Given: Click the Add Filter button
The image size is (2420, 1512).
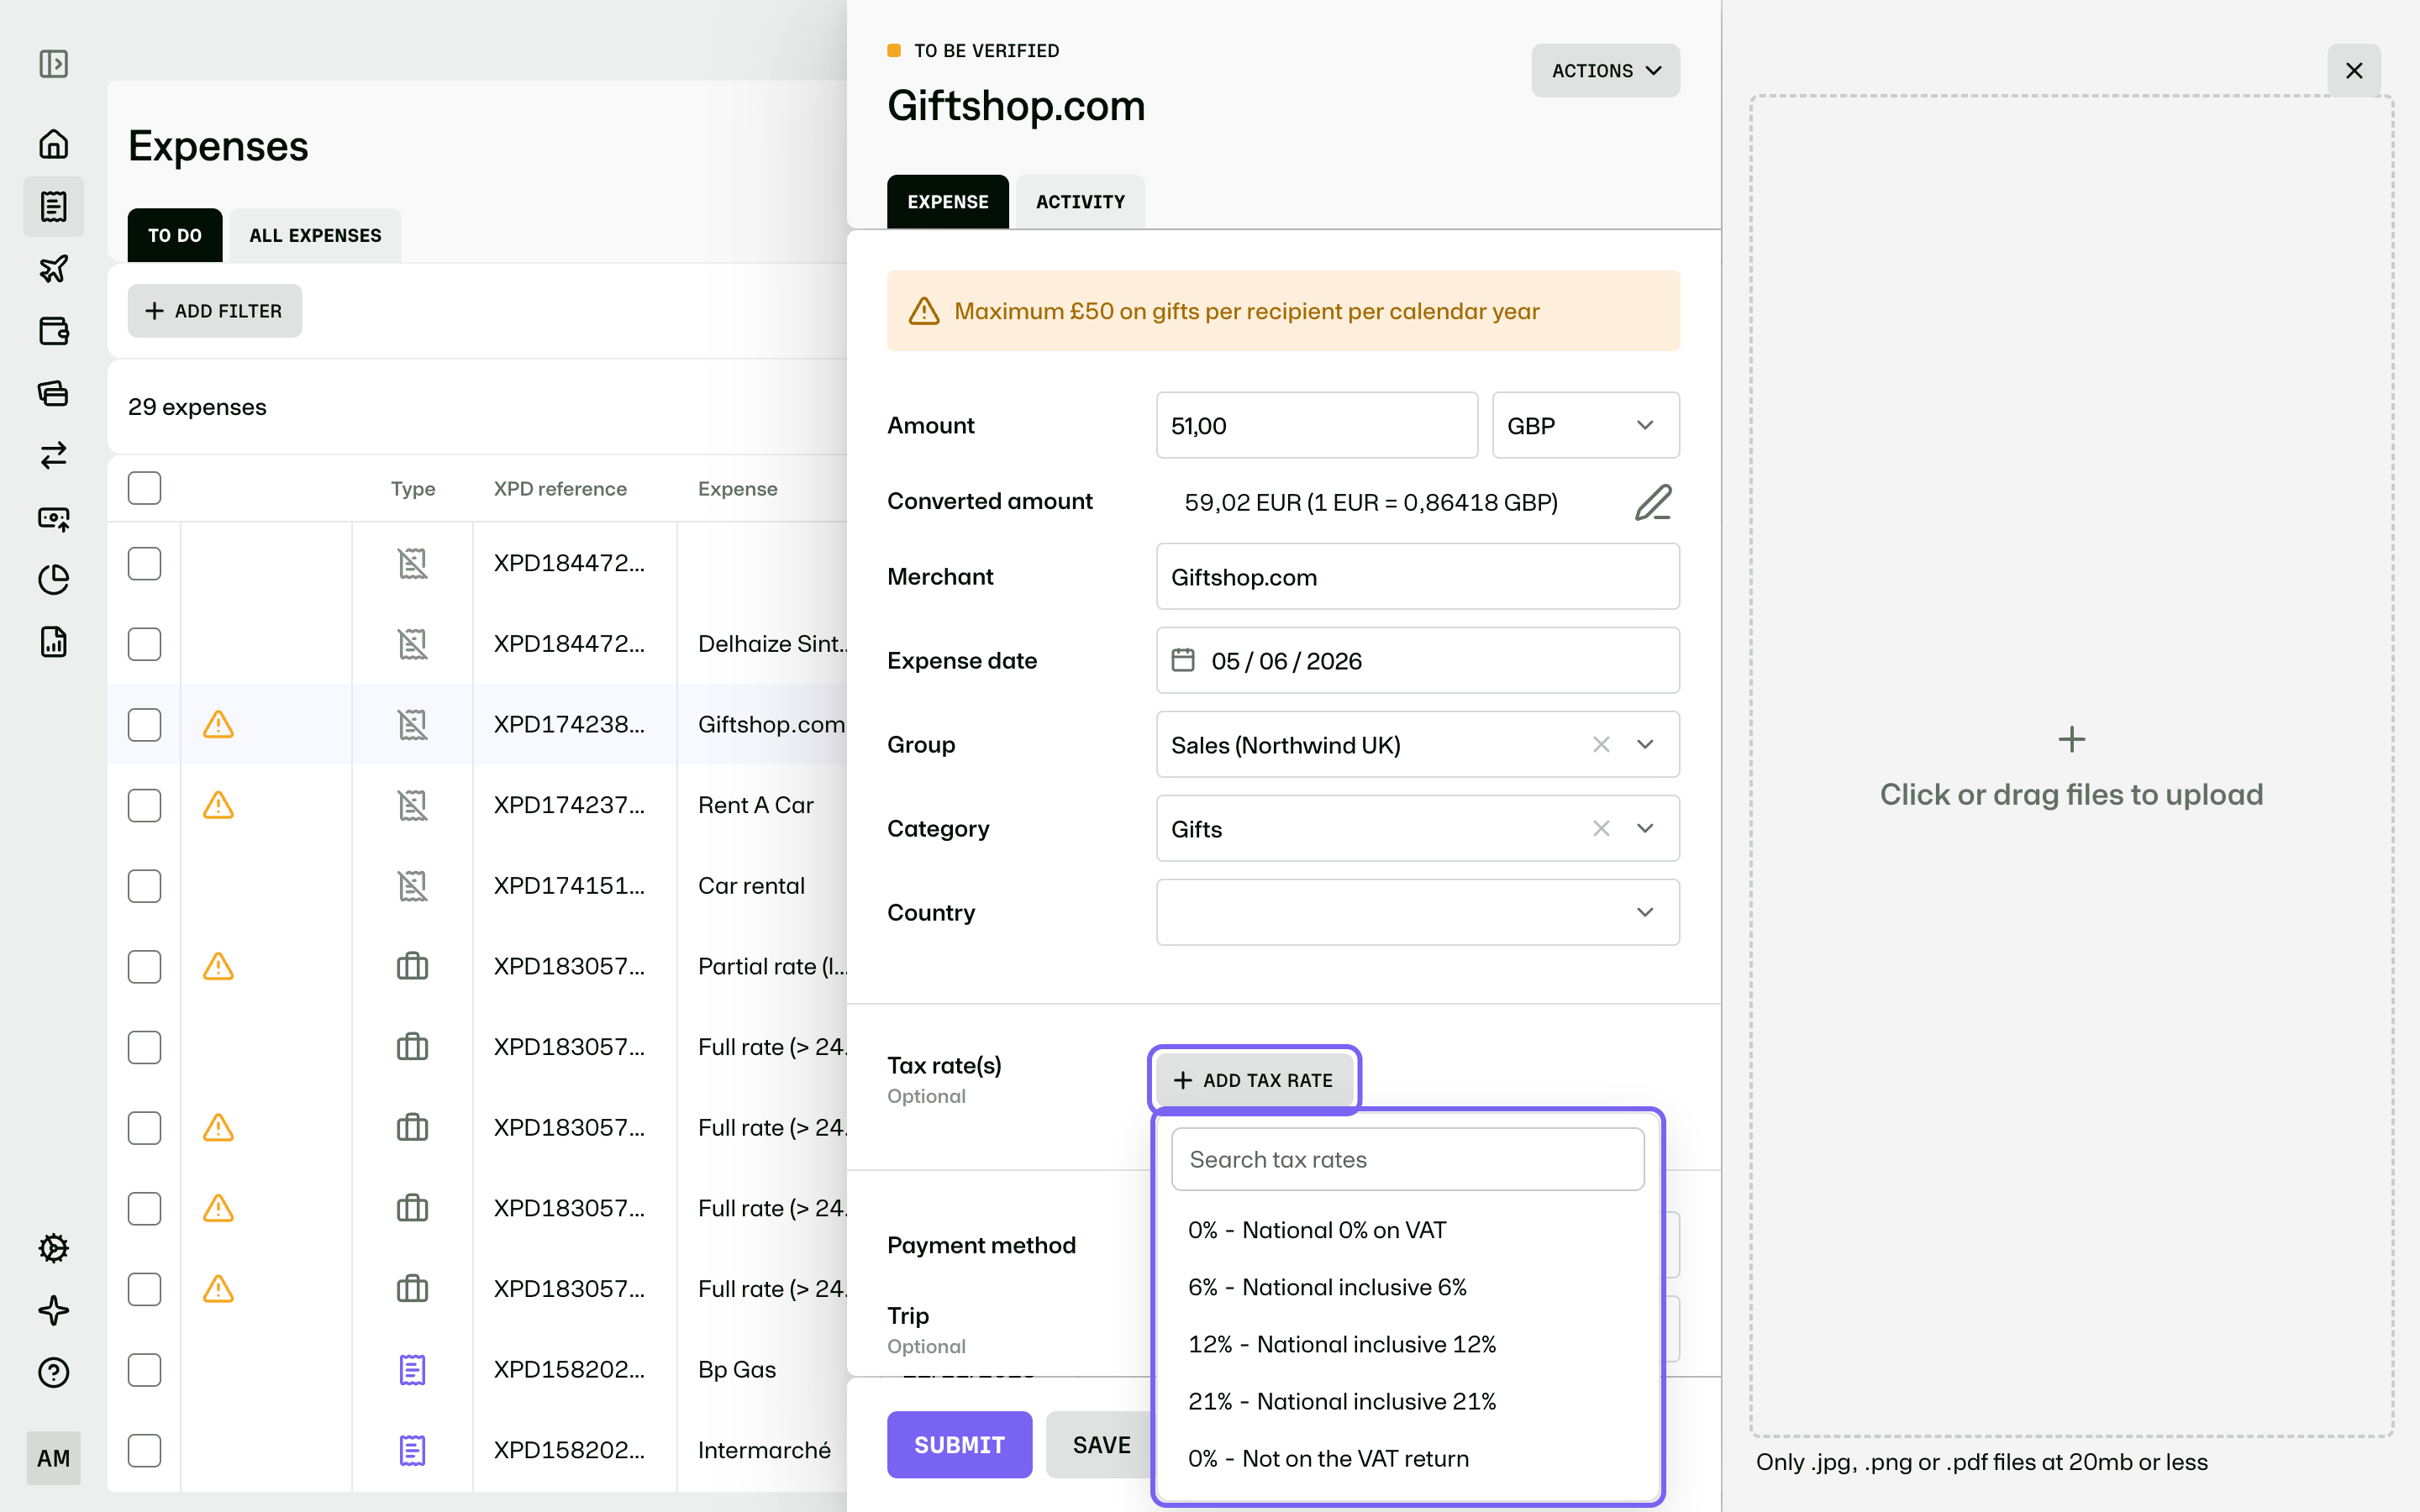Looking at the screenshot, I should click(214, 311).
